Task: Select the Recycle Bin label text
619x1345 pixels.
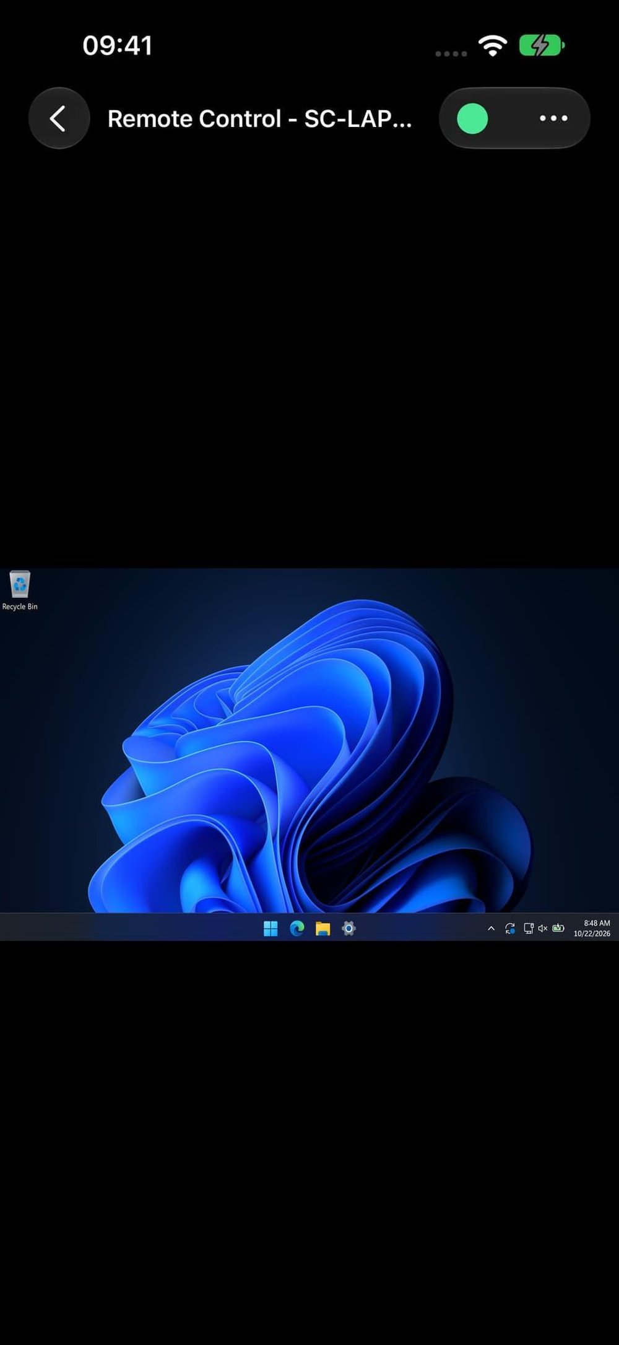Action: 20,607
